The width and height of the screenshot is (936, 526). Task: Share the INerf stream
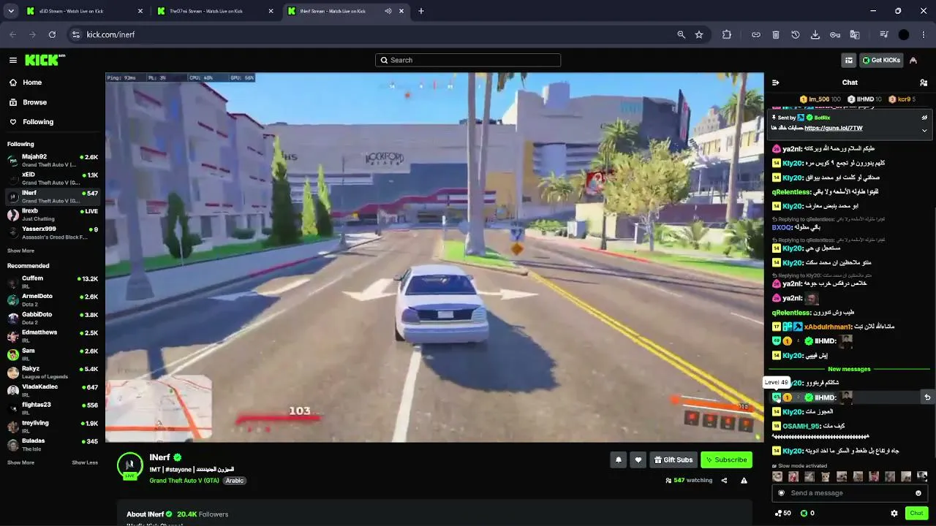coord(724,480)
